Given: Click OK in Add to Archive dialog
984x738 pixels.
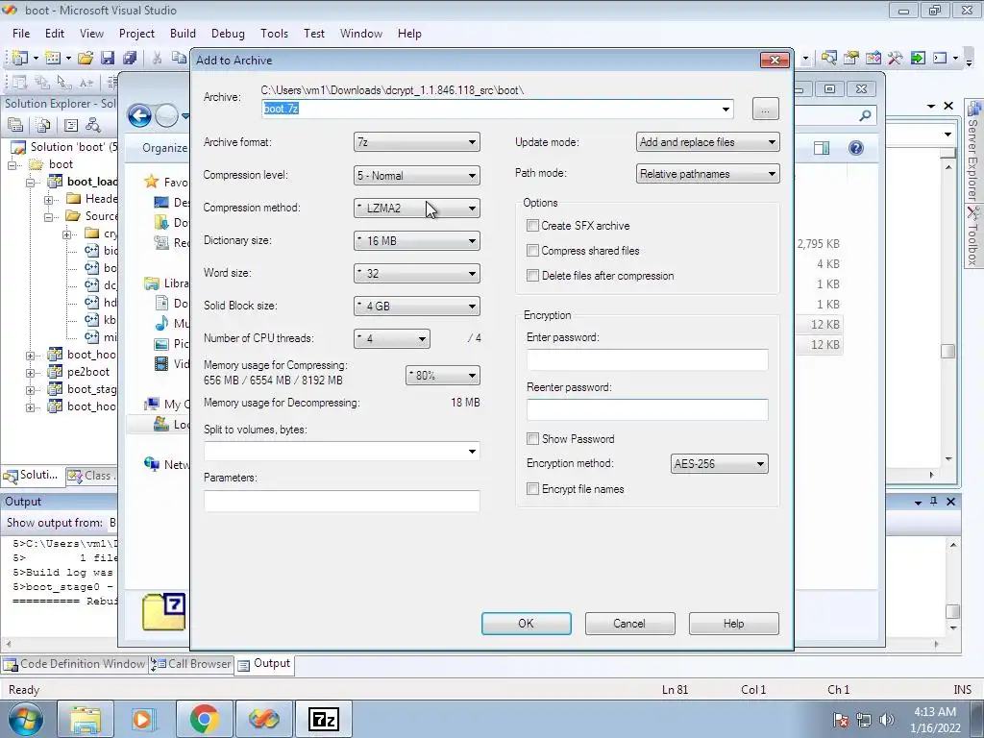Looking at the screenshot, I should [526, 623].
